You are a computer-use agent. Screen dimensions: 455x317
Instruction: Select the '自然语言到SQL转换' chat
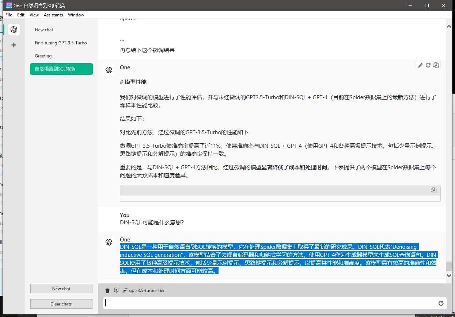61,69
